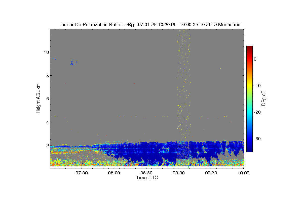Click the height tick label 4

(47, 122)
